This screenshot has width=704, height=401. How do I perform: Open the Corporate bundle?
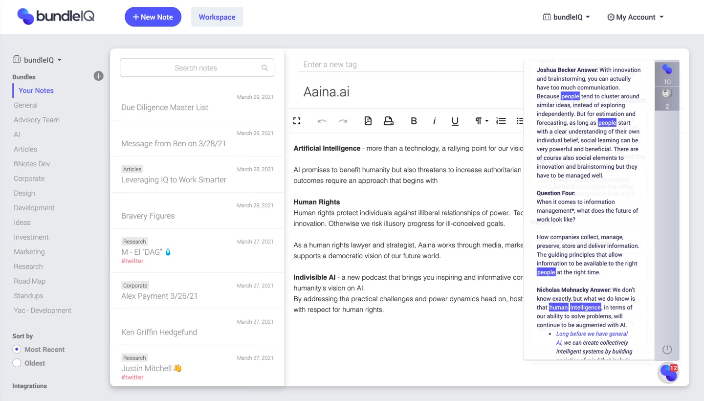(x=29, y=178)
